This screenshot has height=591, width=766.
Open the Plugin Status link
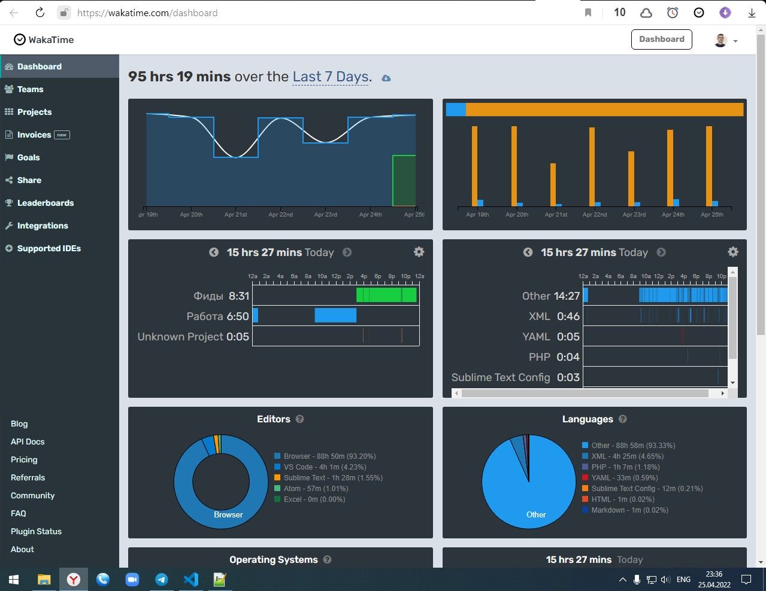36,531
